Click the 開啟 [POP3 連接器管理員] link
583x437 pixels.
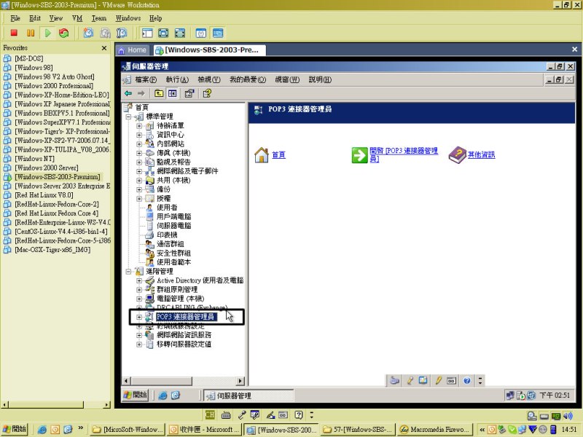pos(404,154)
